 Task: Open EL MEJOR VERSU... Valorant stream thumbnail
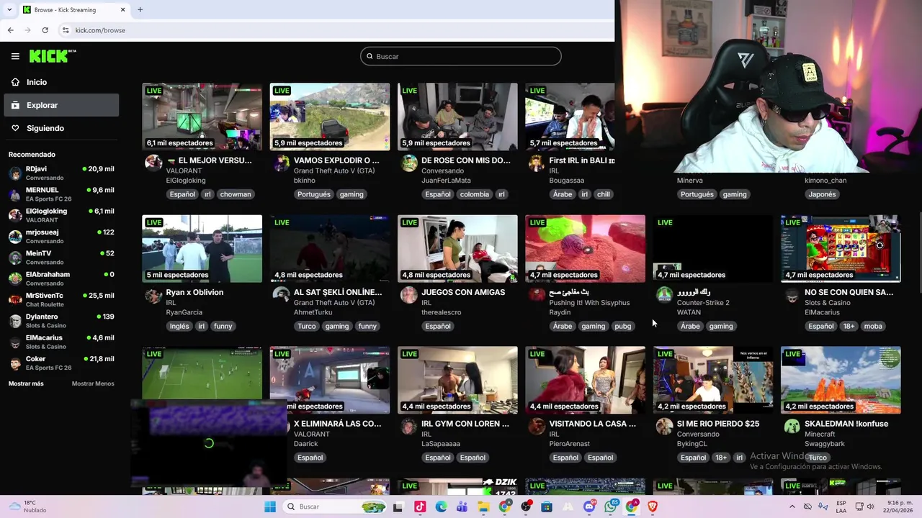click(x=202, y=117)
